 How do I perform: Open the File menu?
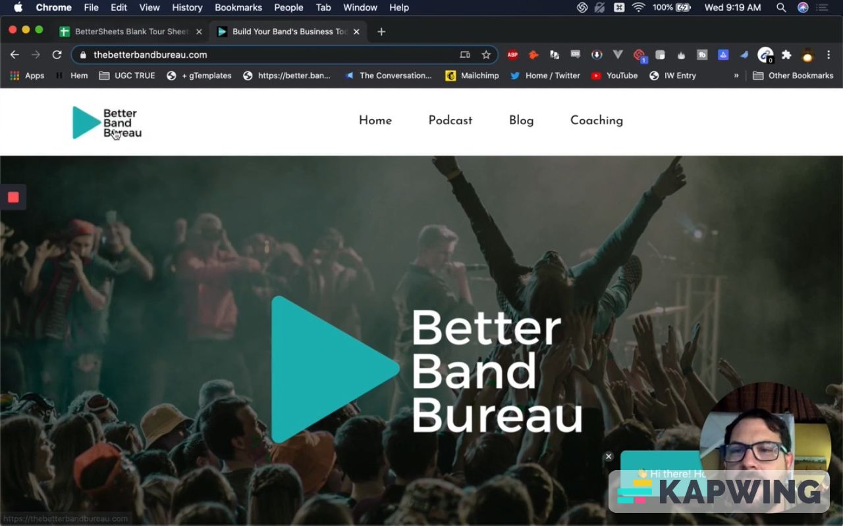pos(92,7)
